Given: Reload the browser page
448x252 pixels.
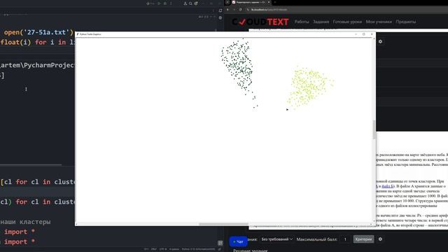Looking at the screenshot, I should pyautogui.click(x=240, y=9).
